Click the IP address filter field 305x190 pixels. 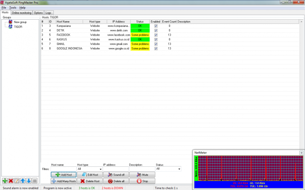116,169
